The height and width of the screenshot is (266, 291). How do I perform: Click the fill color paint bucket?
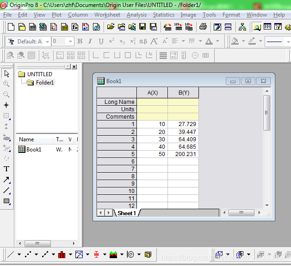coord(235,41)
